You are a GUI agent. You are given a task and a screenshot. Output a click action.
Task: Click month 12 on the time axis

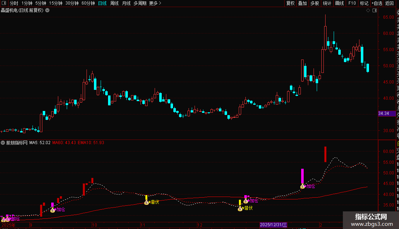tap(200, 225)
